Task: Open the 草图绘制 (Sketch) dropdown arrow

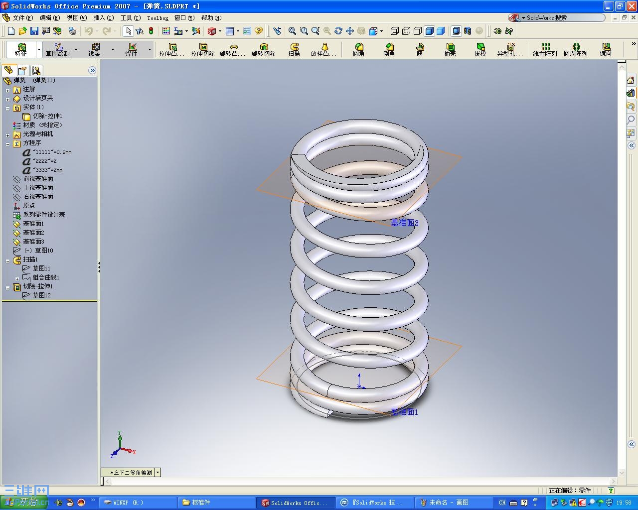Action: tap(76, 50)
